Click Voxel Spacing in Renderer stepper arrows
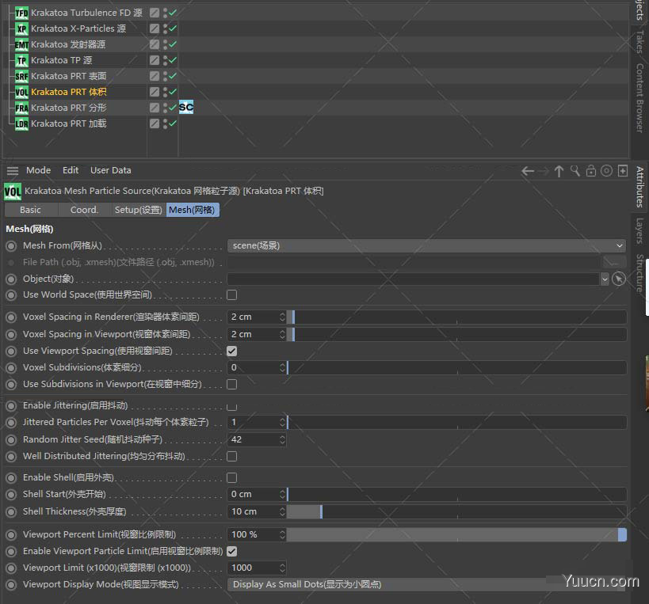 coord(282,317)
